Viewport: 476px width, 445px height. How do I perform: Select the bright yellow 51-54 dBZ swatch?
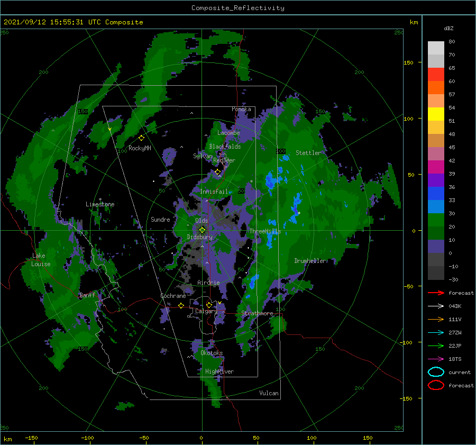(436, 114)
